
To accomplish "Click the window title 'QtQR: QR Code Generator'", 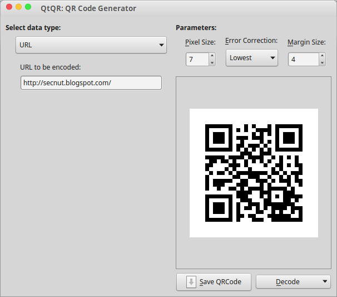I will pyautogui.click(x=88, y=8).
